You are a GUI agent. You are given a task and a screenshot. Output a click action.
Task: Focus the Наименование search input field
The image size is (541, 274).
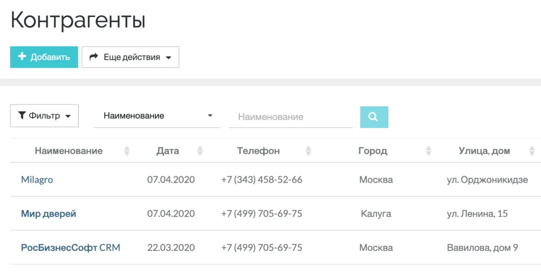pyautogui.click(x=290, y=117)
